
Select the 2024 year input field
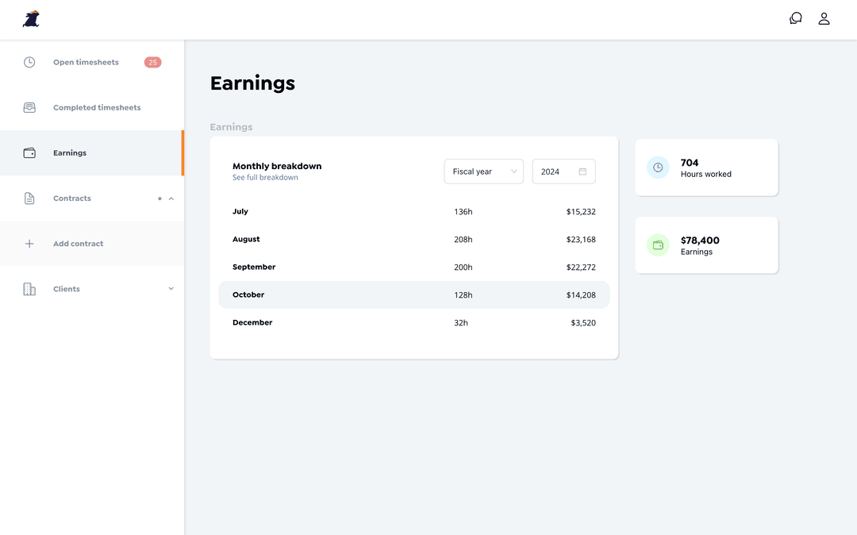coord(554,171)
